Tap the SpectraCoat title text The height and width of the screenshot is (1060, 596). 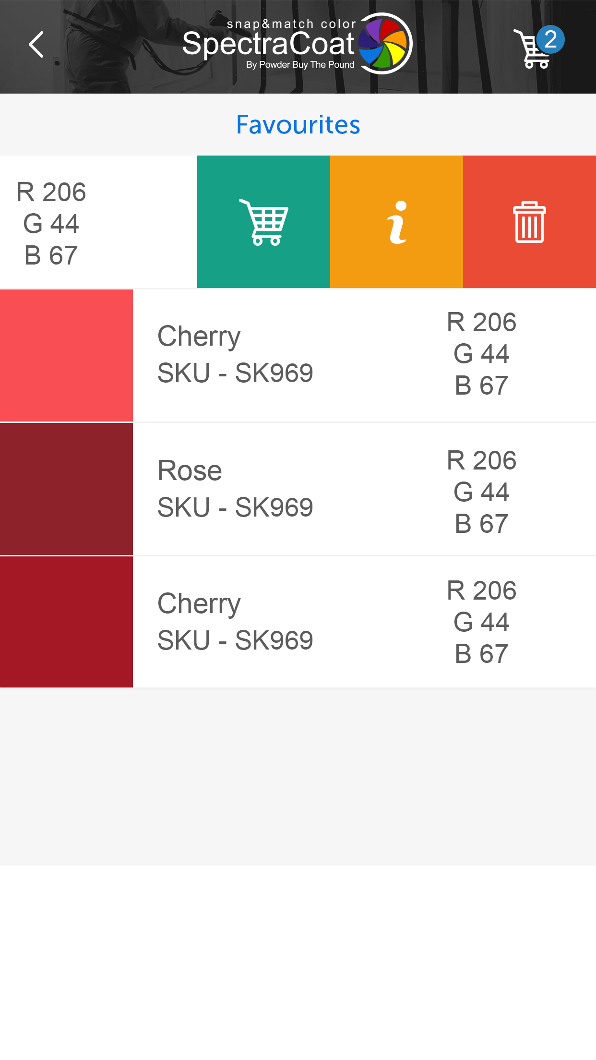(x=268, y=44)
